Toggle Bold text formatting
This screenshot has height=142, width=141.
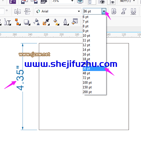point(114,11)
